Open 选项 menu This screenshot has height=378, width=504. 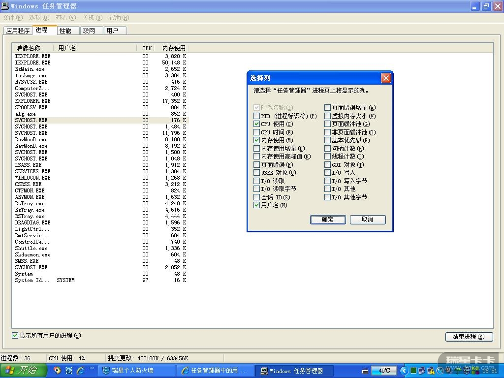coord(39,18)
